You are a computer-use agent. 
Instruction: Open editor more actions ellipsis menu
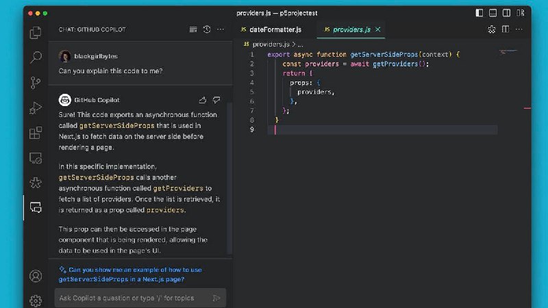520,29
